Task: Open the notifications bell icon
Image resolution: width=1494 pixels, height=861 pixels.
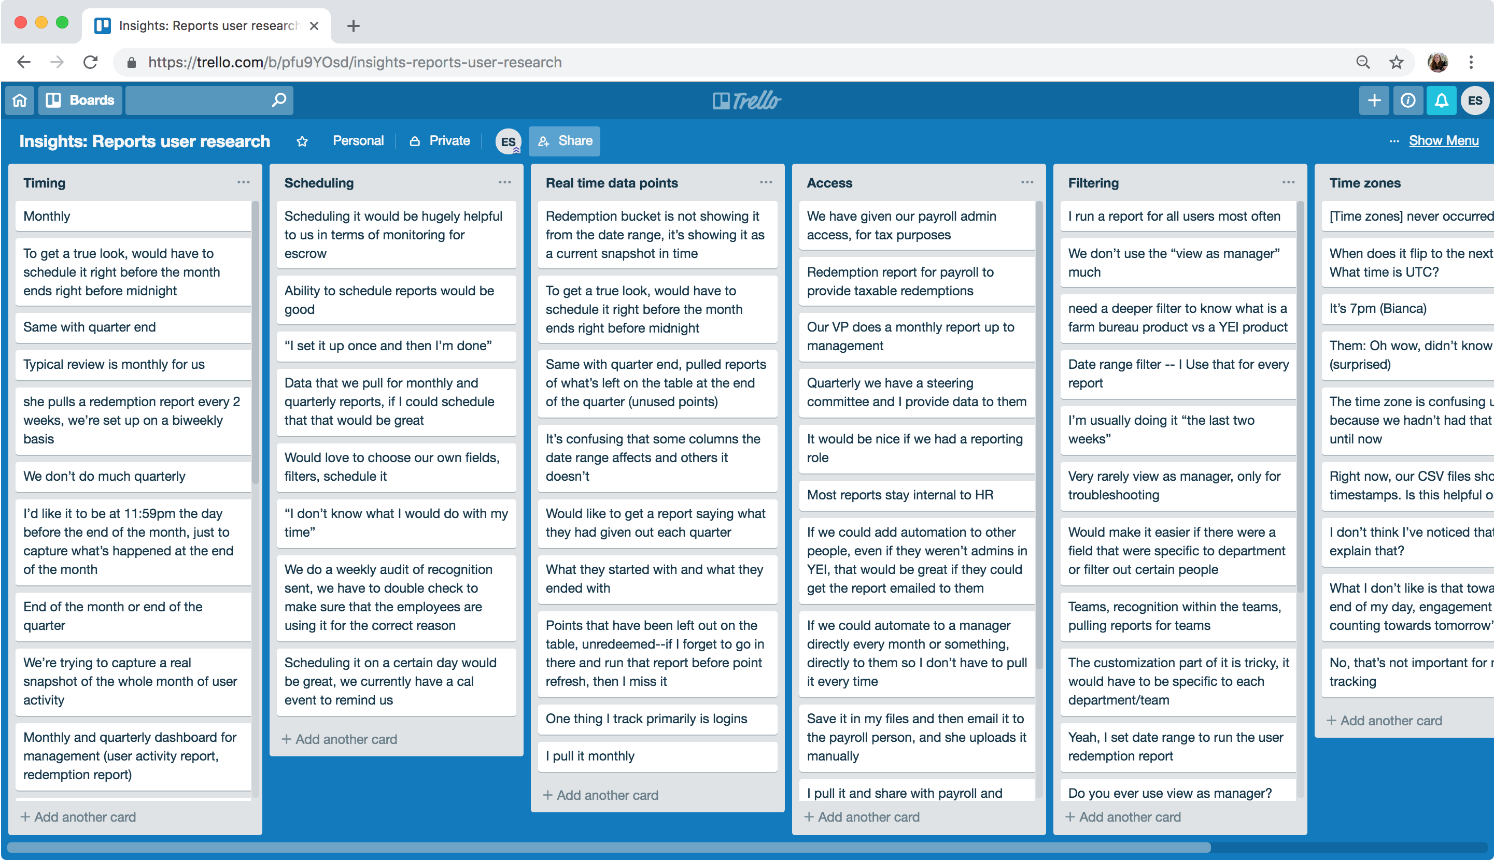Action: click(x=1441, y=101)
